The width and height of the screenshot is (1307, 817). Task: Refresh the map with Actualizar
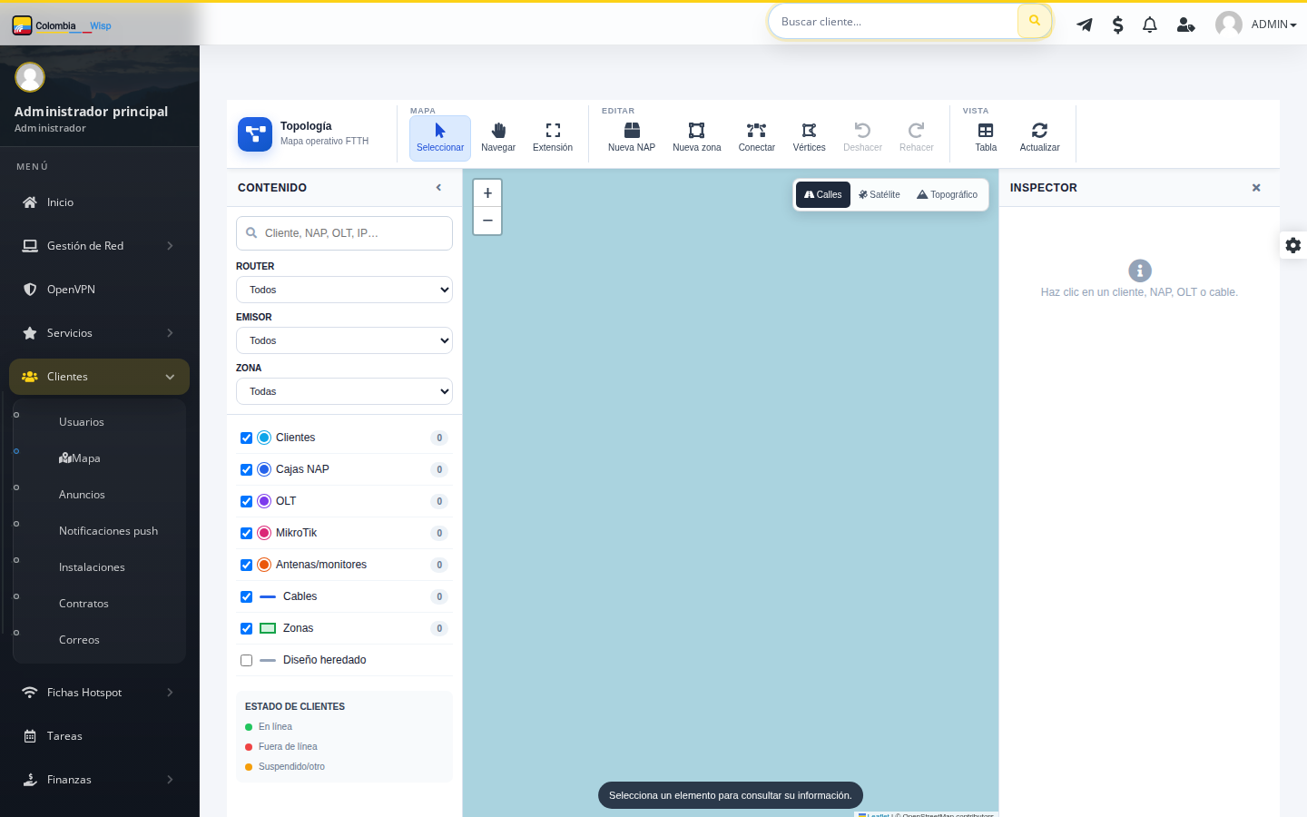click(1040, 138)
